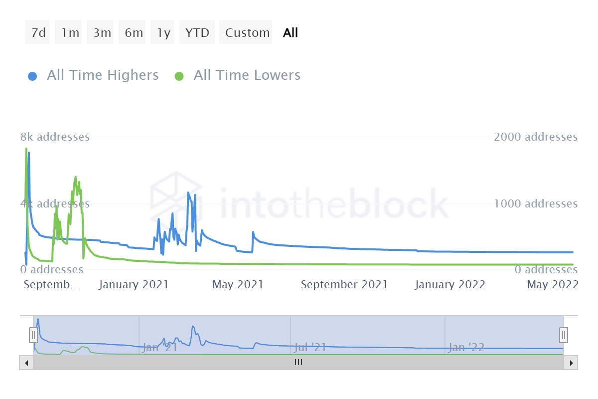Switch chart to 1m range
This screenshot has width=598, height=399.
(70, 33)
